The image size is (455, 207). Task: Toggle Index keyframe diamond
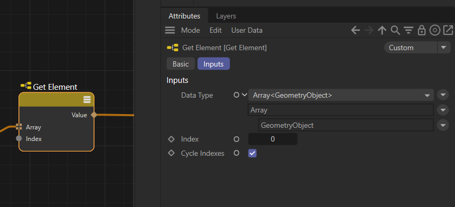tap(171, 139)
